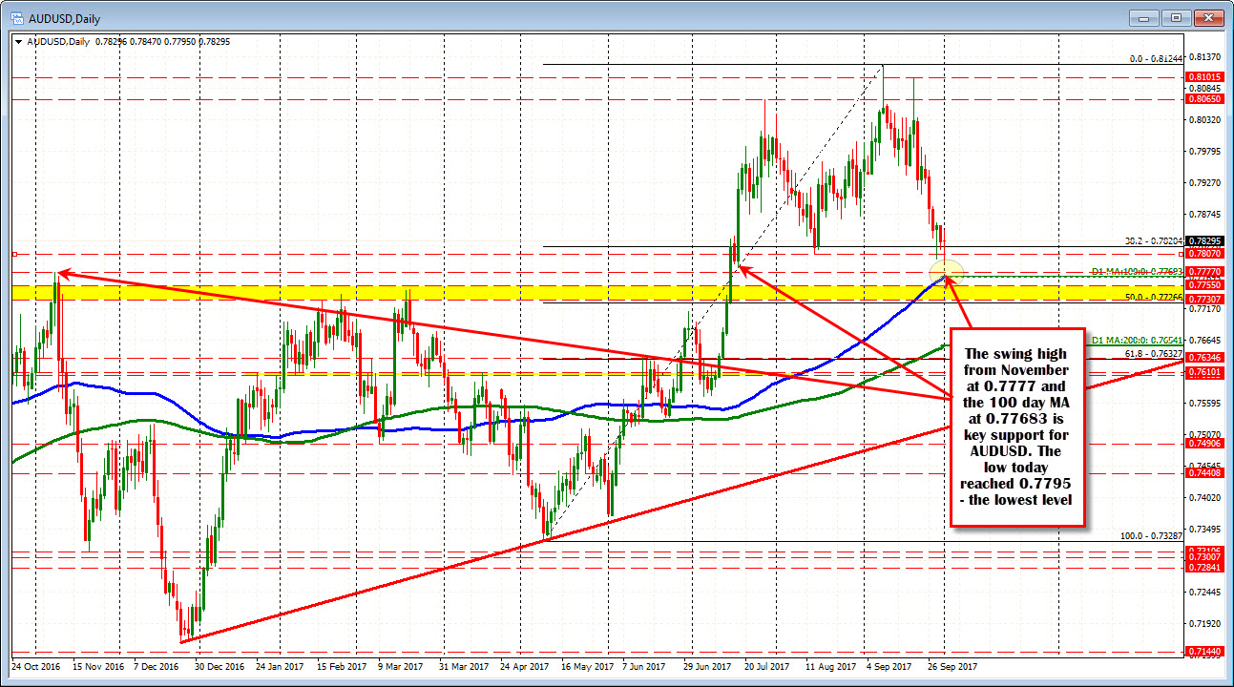Select the red 0.80650 price level label
Screen dimensions: 1234x687
(x=1203, y=98)
